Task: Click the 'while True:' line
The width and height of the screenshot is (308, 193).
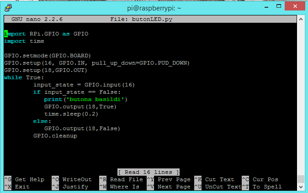Action: coord(24,77)
